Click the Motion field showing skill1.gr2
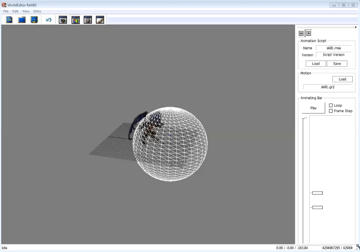The height and width of the screenshot is (252, 360). [328, 87]
